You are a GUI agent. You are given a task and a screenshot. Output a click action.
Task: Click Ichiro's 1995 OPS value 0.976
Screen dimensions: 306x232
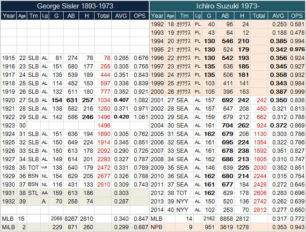point(297,50)
